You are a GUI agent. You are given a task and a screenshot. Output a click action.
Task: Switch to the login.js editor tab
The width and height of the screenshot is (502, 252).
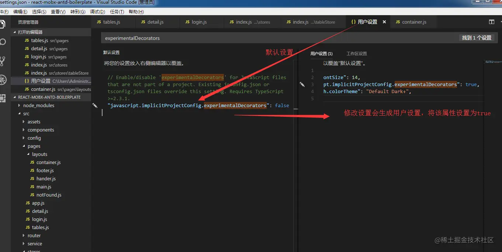[201, 22]
